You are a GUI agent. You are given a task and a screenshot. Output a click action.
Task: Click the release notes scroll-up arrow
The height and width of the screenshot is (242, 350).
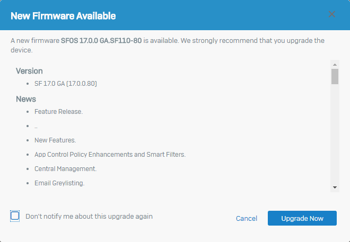[x=335, y=65]
